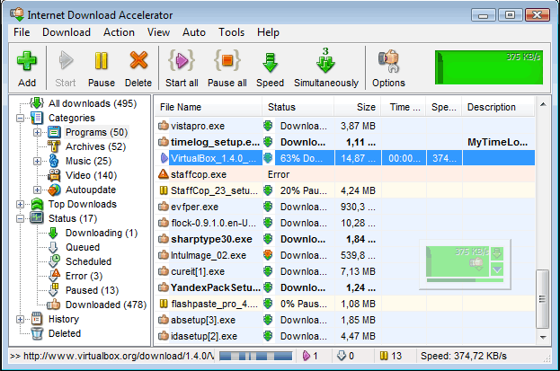
Task: Click the list scrollbar up arrow
Action: click(543, 104)
